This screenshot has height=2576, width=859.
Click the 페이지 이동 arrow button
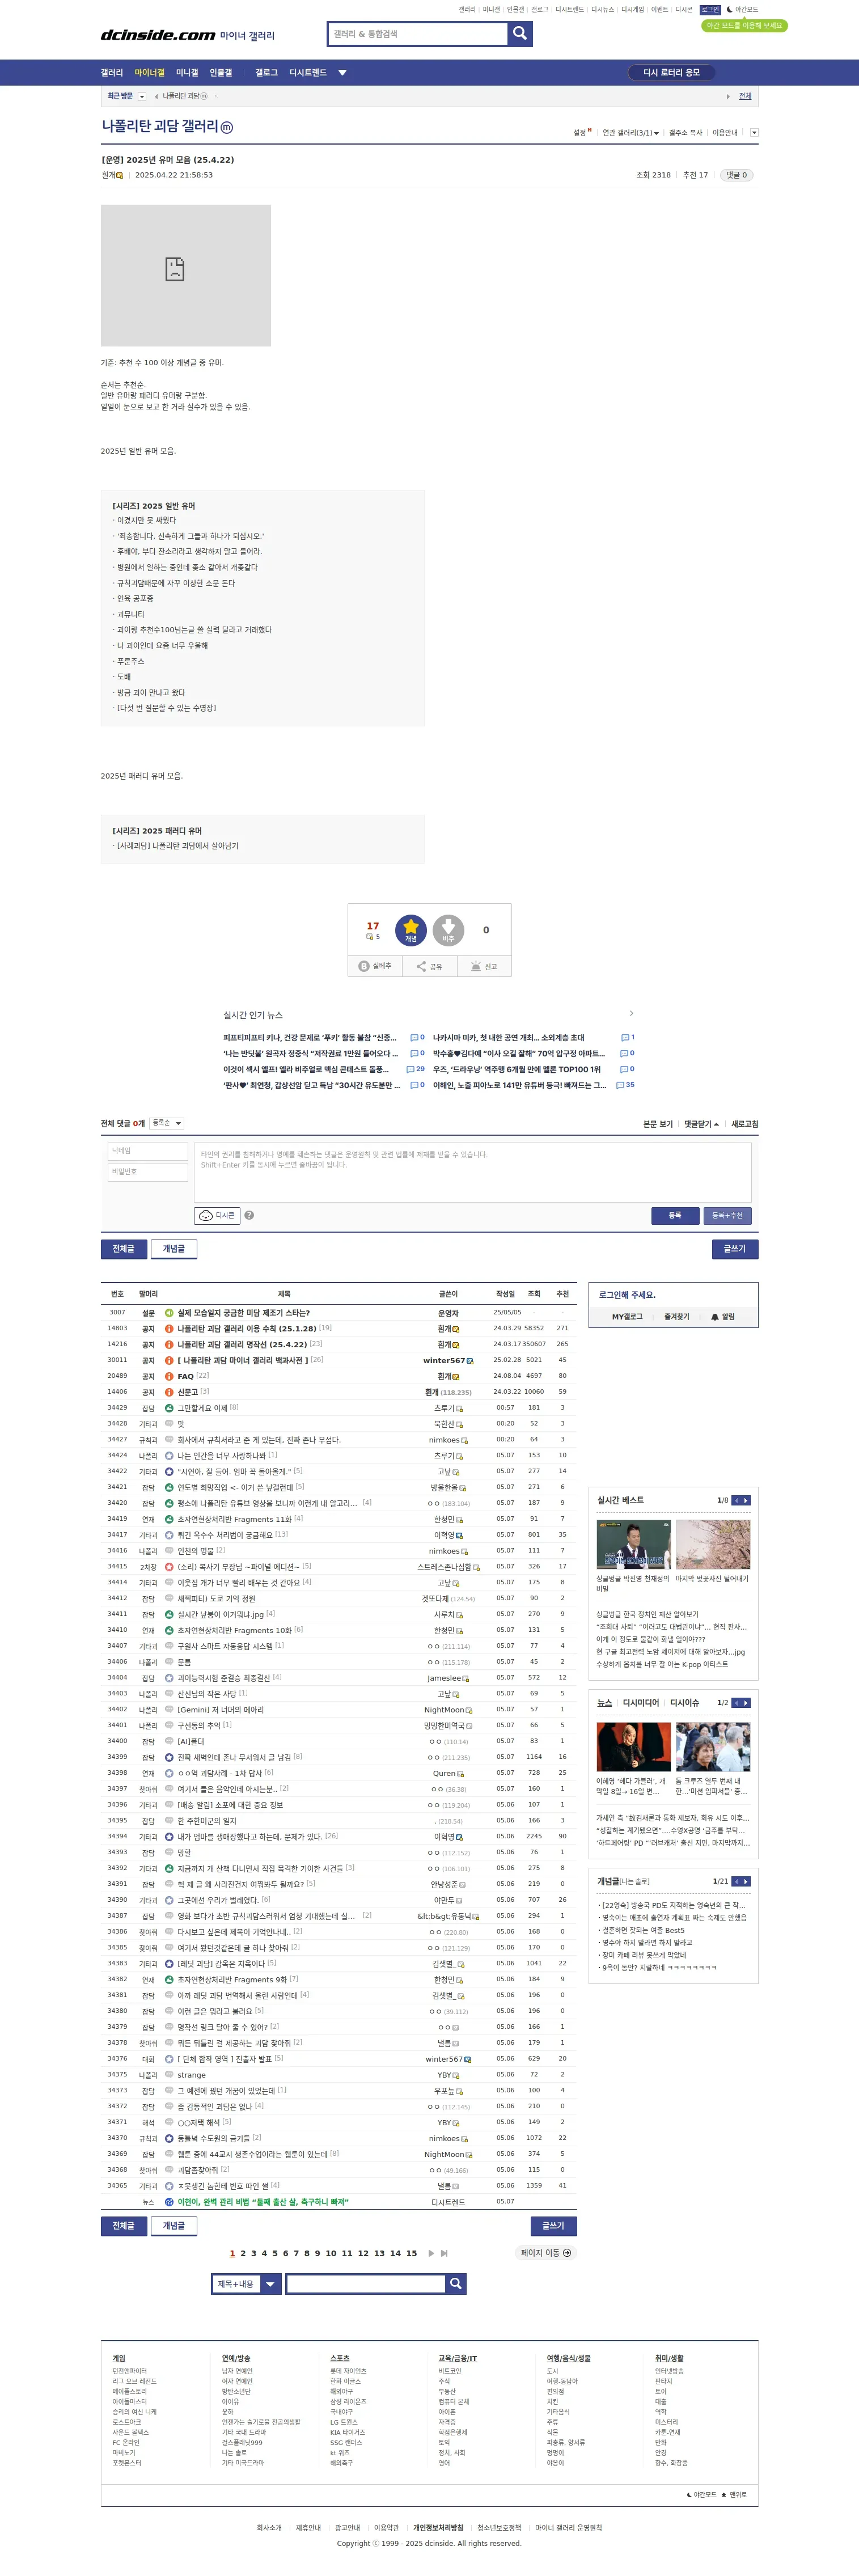tap(546, 2253)
